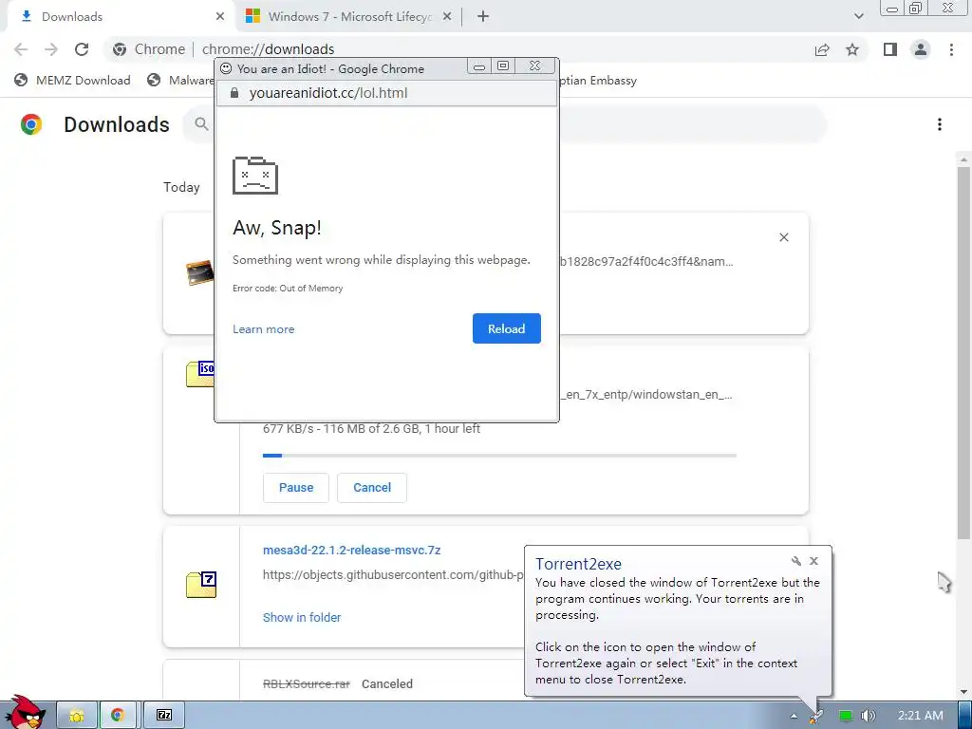Click the ISO download progress bar
The height and width of the screenshot is (729, 972).
click(499, 456)
